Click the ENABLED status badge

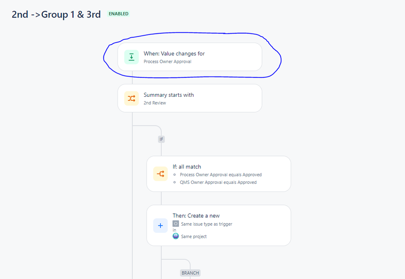[x=118, y=14]
